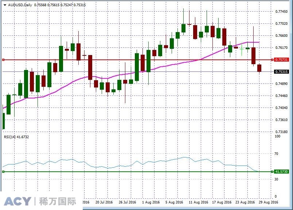The height and width of the screenshot is (210, 293).
Task: Click the 0.76170 price scale value
Action: coord(281,48)
